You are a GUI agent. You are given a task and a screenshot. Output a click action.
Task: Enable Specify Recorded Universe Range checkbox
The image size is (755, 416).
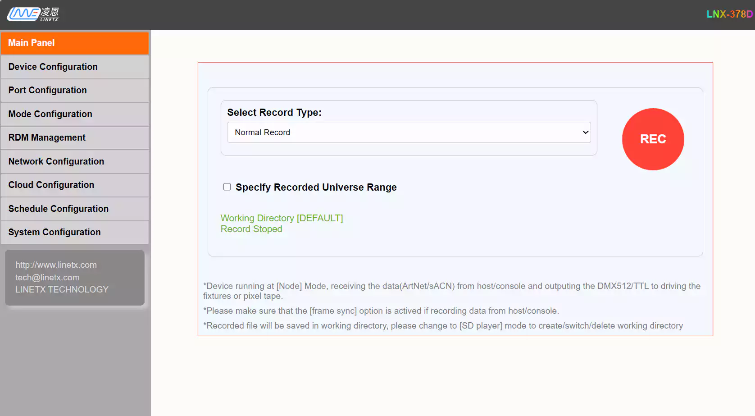227,187
